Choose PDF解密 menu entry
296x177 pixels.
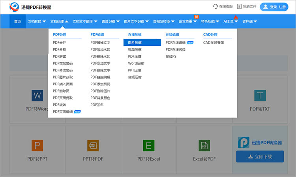[59, 56]
